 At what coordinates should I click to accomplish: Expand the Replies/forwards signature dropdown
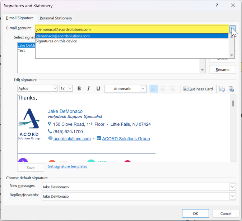click(x=233, y=196)
